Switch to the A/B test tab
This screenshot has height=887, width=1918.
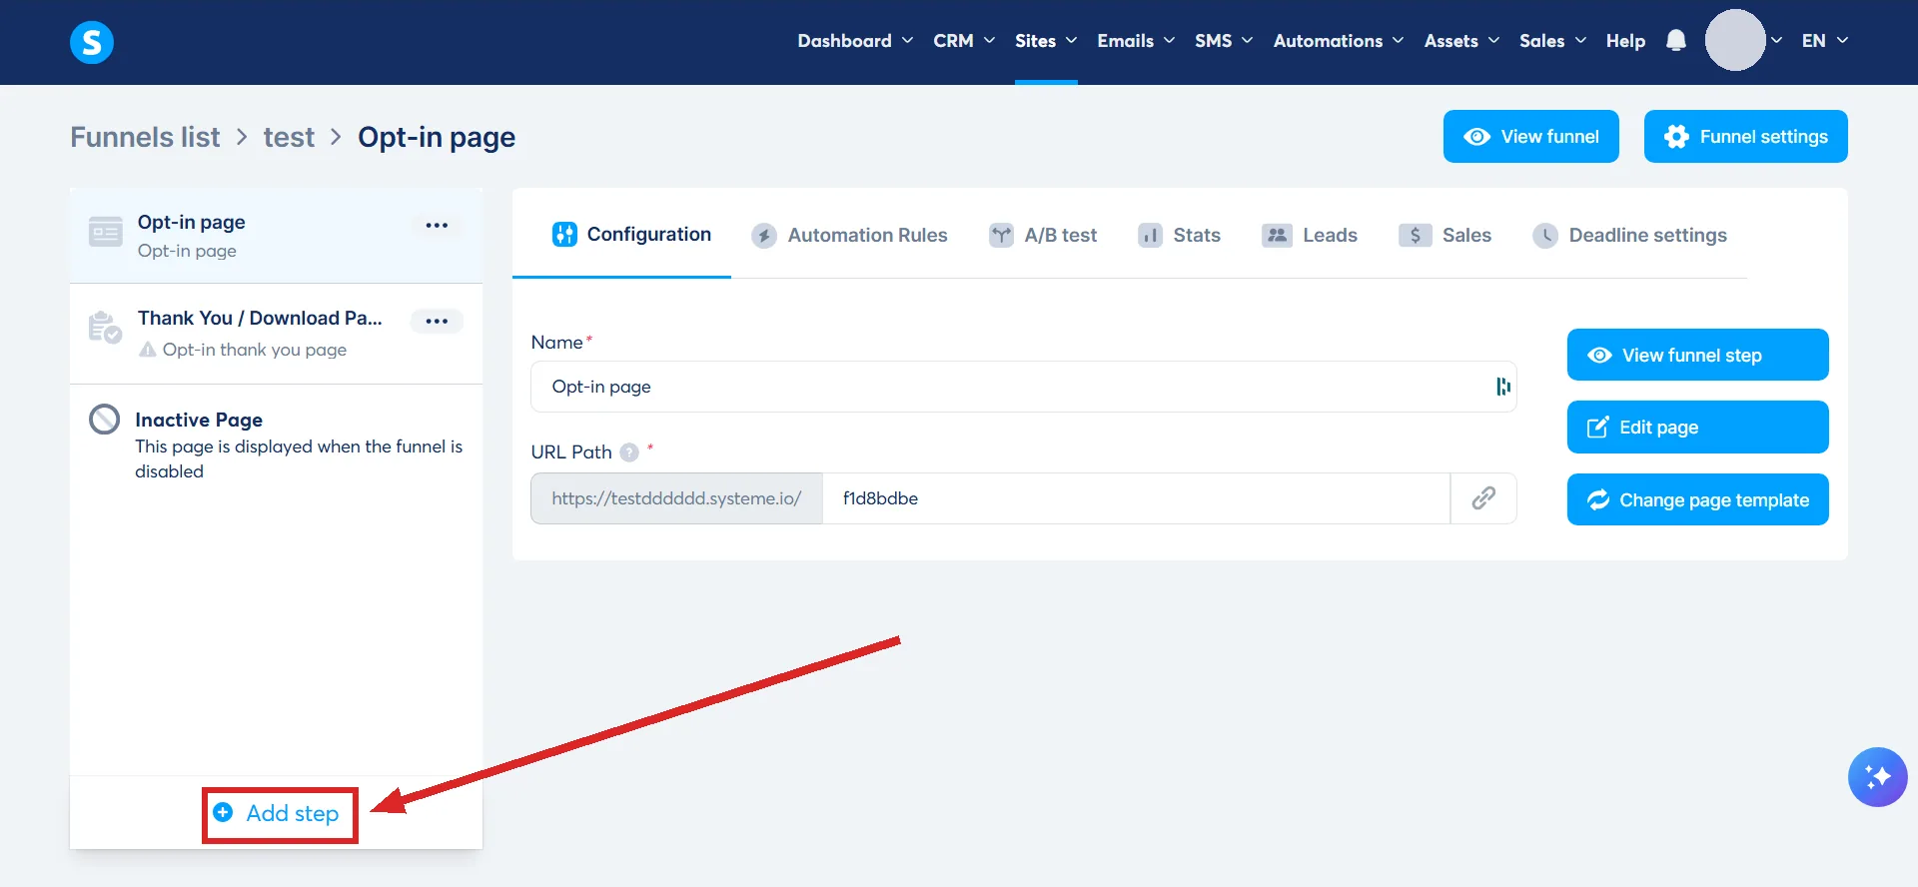coord(1043,236)
